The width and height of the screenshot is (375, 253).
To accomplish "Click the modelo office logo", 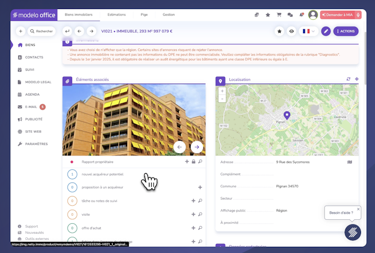I will point(34,15).
